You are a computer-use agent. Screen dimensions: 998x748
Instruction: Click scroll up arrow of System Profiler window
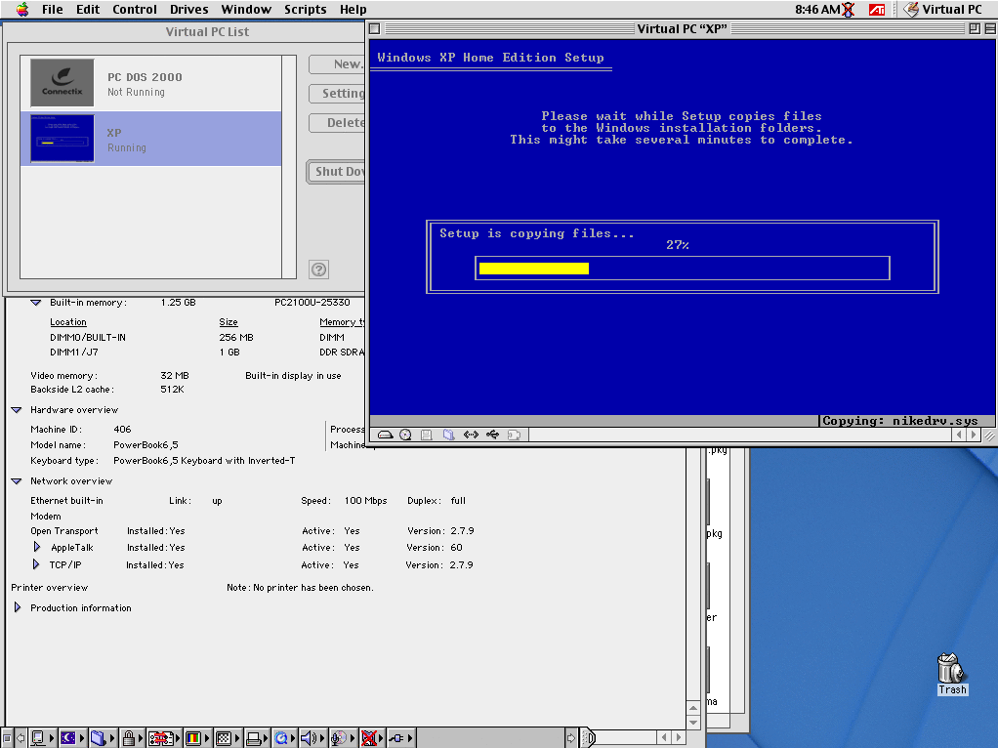click(x=693, y=708)
